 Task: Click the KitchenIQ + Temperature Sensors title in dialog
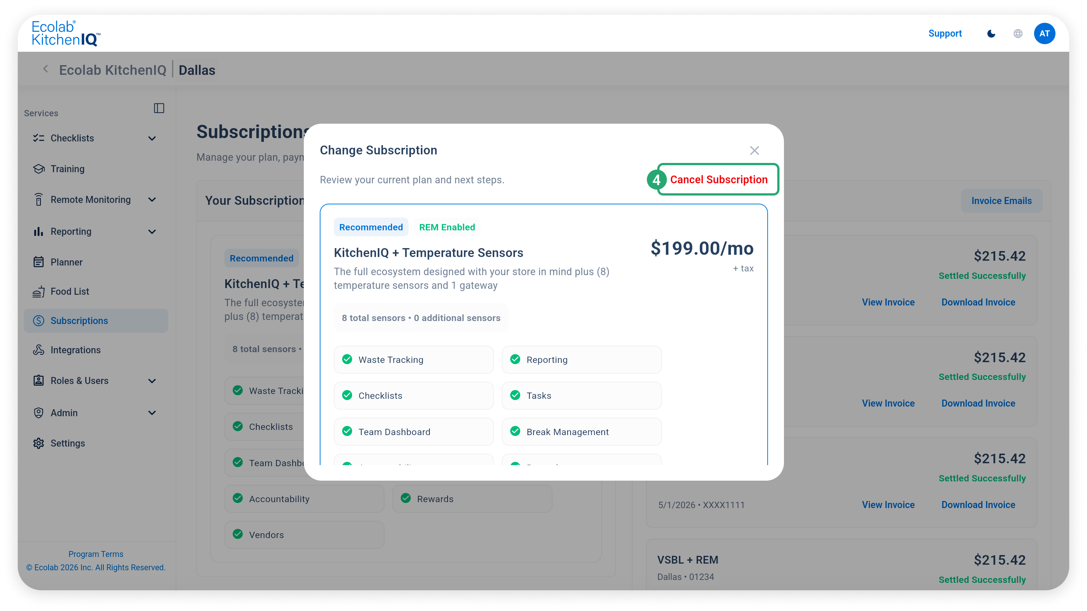click(428, 253)
